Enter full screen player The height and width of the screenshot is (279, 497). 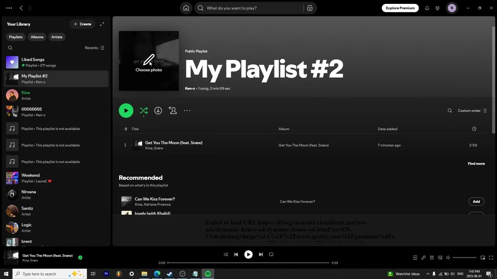[491, 258]
